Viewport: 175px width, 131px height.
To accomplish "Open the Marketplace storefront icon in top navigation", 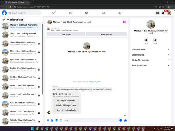I will (x=103, y=13).
